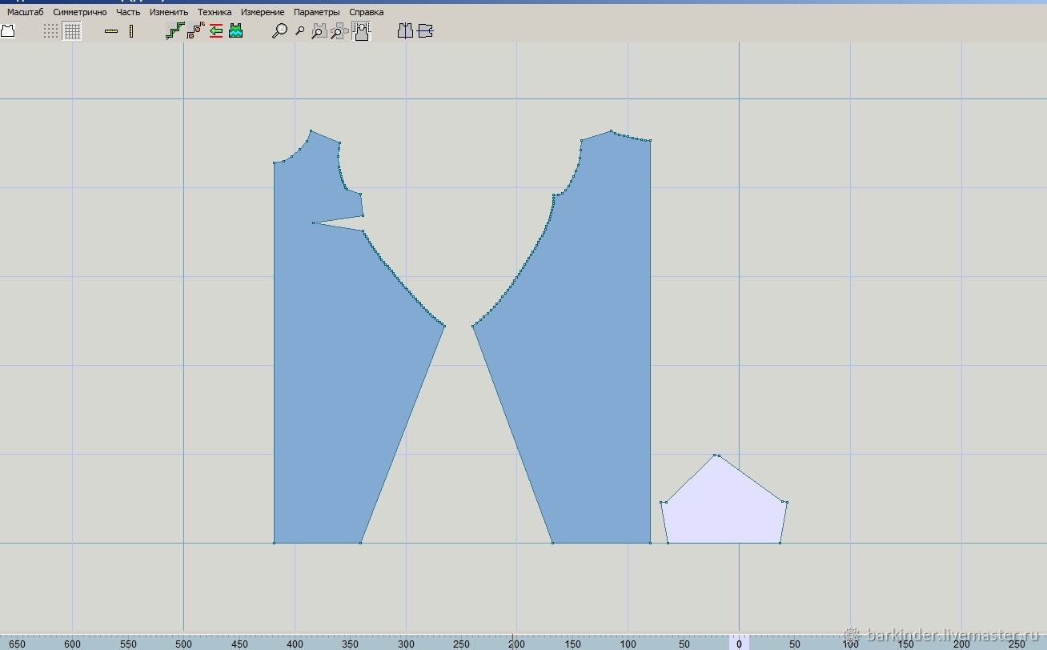Click the dotted stair-step points icon

click(195, 31)
